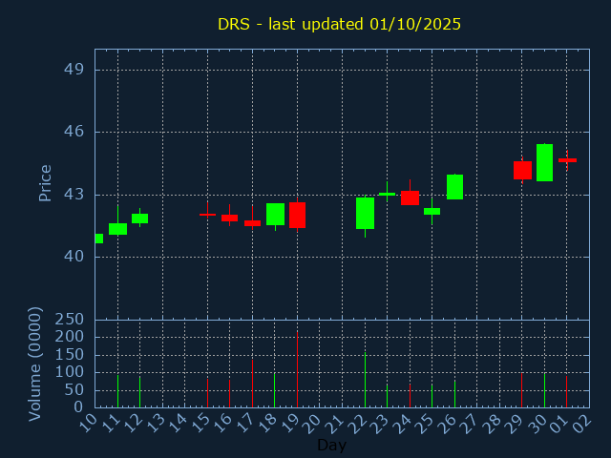The image size is (611, 458).
Task: Click the green candlestick on day 26
Action: point(454,187)
